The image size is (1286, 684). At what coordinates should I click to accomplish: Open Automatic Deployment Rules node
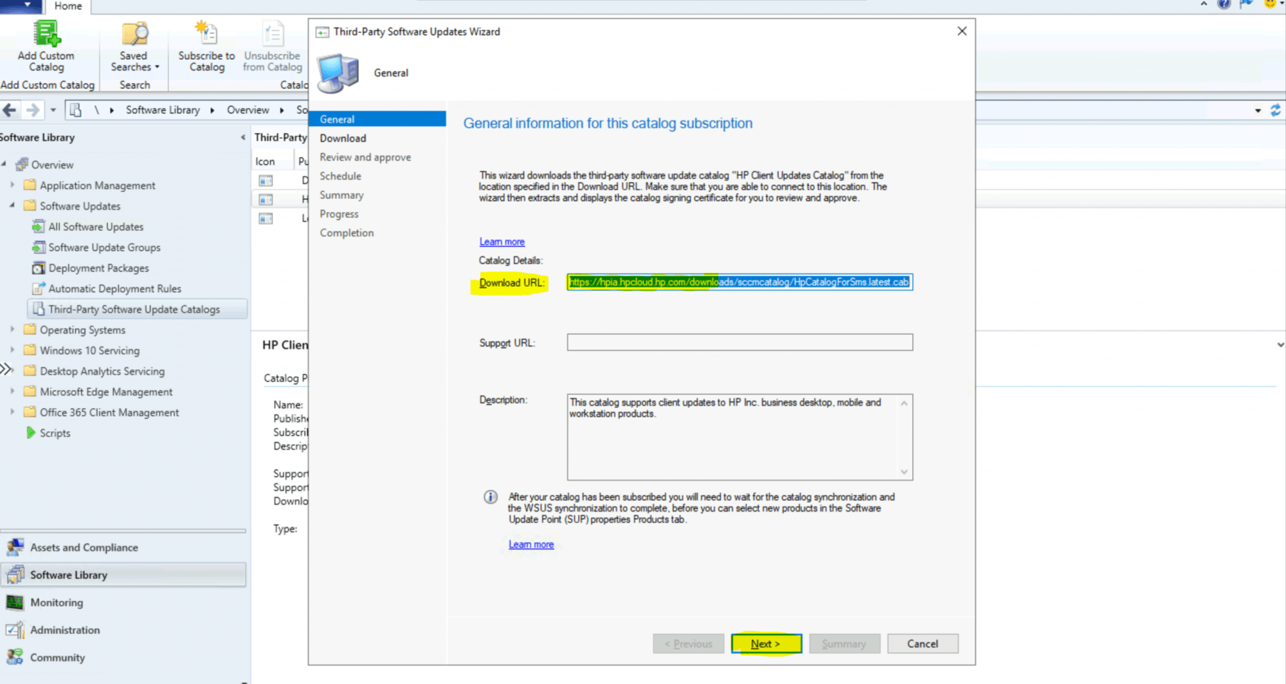click(114, 288)
